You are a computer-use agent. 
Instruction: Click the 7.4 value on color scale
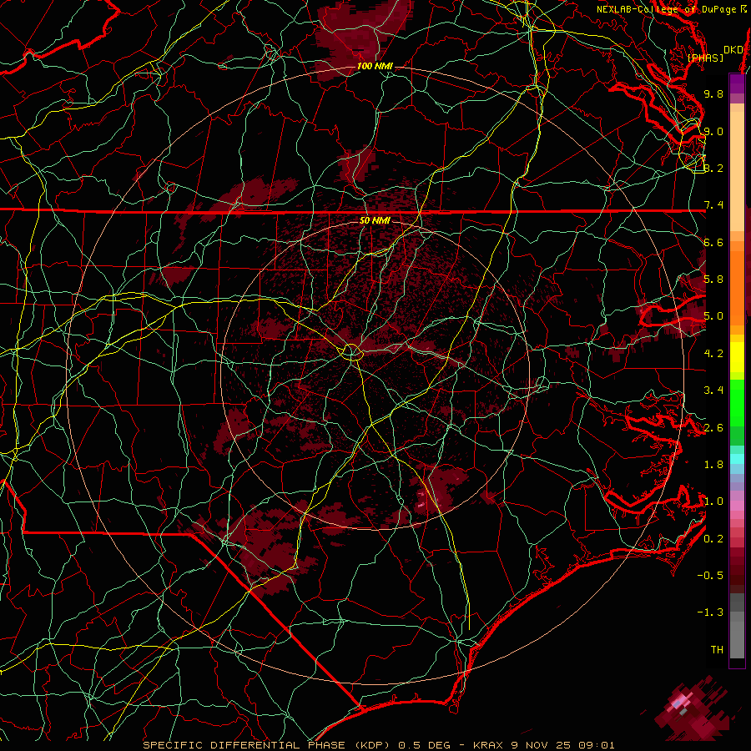pyautogui.click(x=713, y=205)
